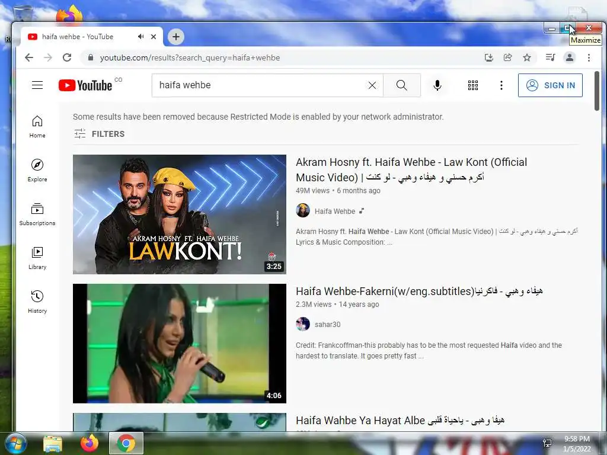Click the page vertical scrollbar
This screenshot has width=607, height=455.
pos(596,91)
